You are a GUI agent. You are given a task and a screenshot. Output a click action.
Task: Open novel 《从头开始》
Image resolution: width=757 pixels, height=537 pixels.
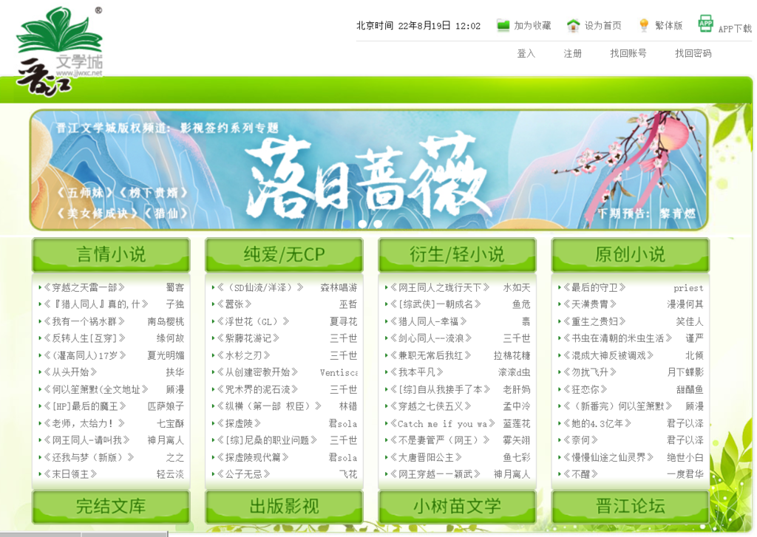click(70, 372)
